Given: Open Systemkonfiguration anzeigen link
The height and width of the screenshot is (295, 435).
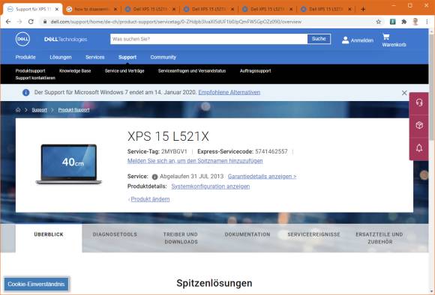Looking at the screenshot, I should 211,186.
